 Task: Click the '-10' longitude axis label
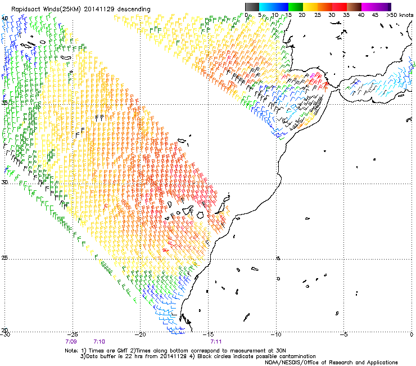tap(276, 334)
